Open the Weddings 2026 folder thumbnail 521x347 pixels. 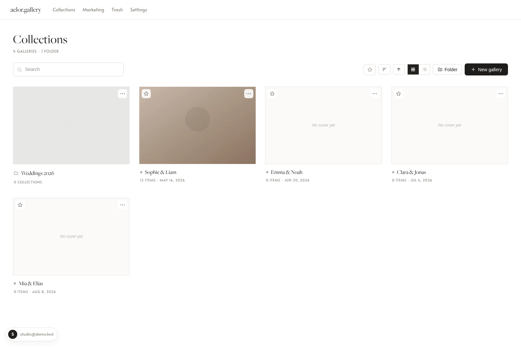(x=71, y=125)
